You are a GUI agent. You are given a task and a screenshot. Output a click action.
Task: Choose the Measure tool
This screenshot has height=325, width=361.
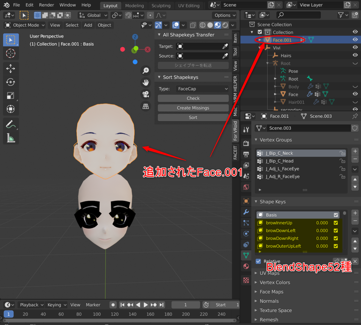[11, 138]
